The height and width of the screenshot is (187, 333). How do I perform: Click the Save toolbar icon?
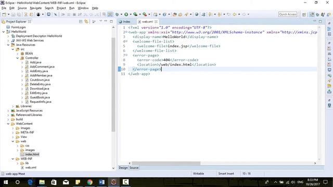[13, 15]
